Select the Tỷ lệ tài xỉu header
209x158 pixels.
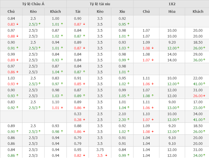tap(100, 4)
